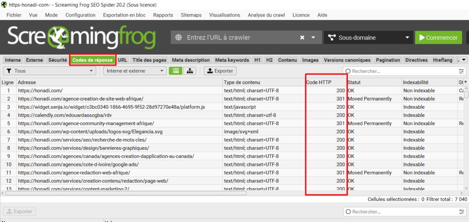Sort by Statut column header
The width and height of the screenshot is (469, 222).
pyautogui.click(x=374, y=82)
